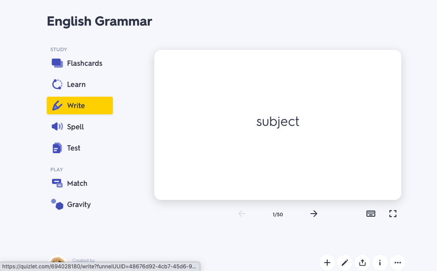
Task: Go back to the previous flashcard
Action: 242,214
